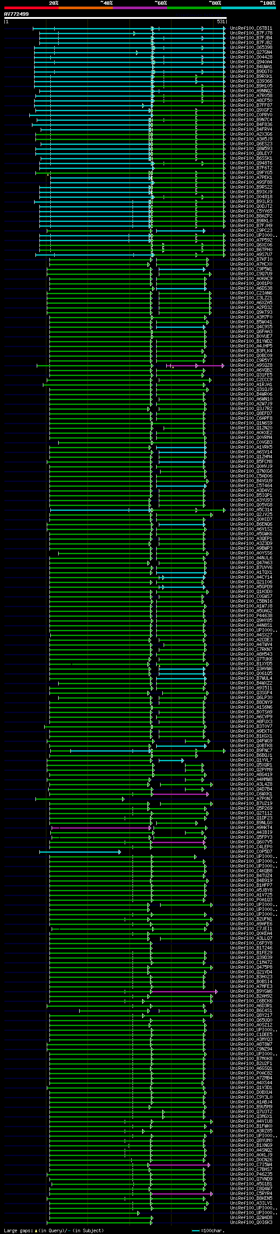Select the query name AV772499

tap(16, 14)
